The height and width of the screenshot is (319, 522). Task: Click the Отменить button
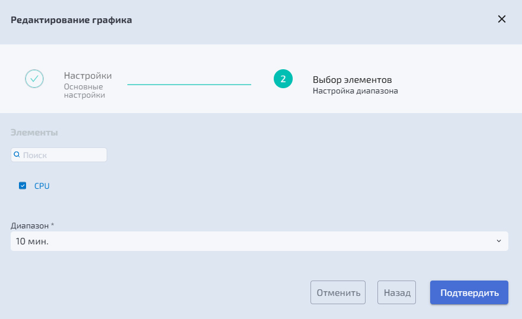pos(338,292)
